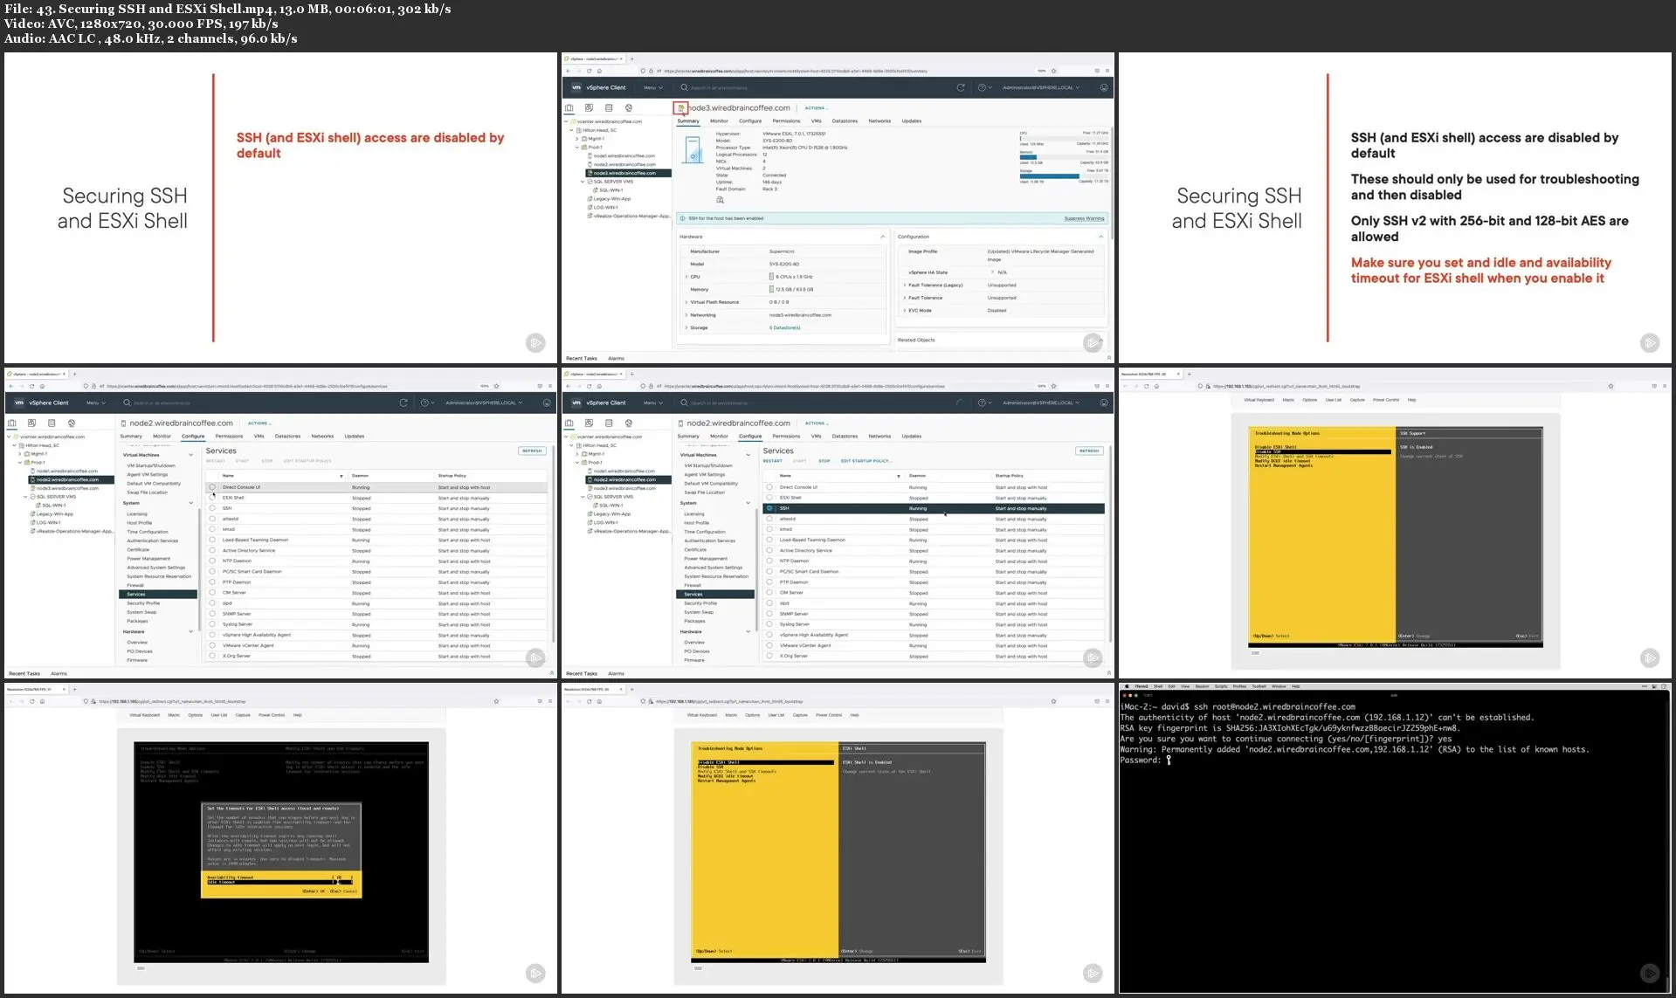The width and height of the screenshot is (1676, 998).
Task: Click feedback smiley icon in node3 Summary frame
Action: pos(1104,87)
